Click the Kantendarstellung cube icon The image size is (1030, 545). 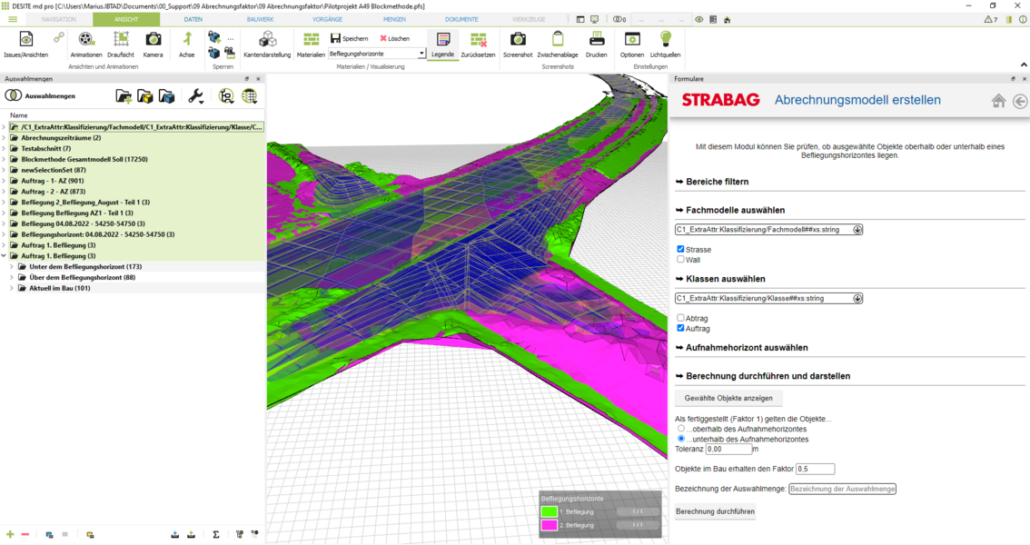pyautogui.click(x=267, y=40)
